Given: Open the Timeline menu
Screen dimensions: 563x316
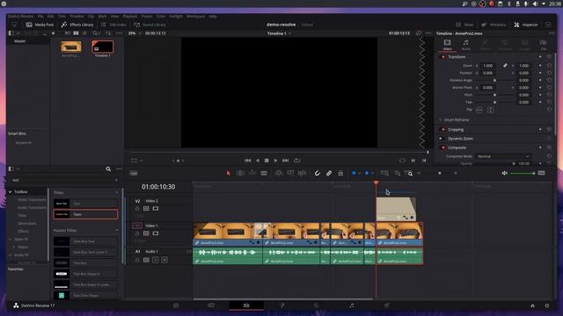Looking at the screenshot, I should (x=77, y=16).
